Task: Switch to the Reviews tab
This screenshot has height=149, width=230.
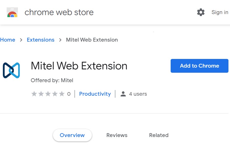Action: pos(117,135)
